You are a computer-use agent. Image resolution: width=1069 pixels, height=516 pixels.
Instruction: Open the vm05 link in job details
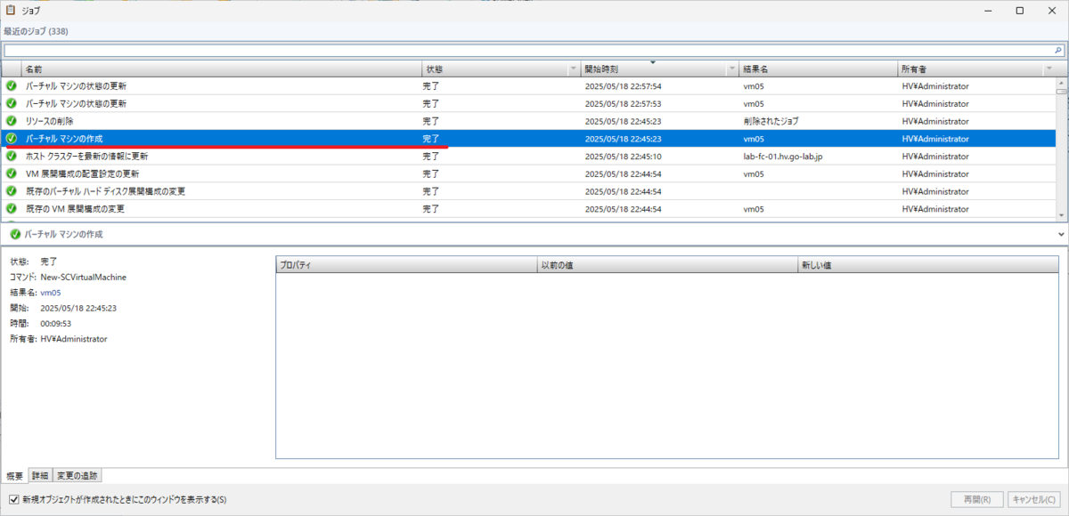(x=51, y=292)
